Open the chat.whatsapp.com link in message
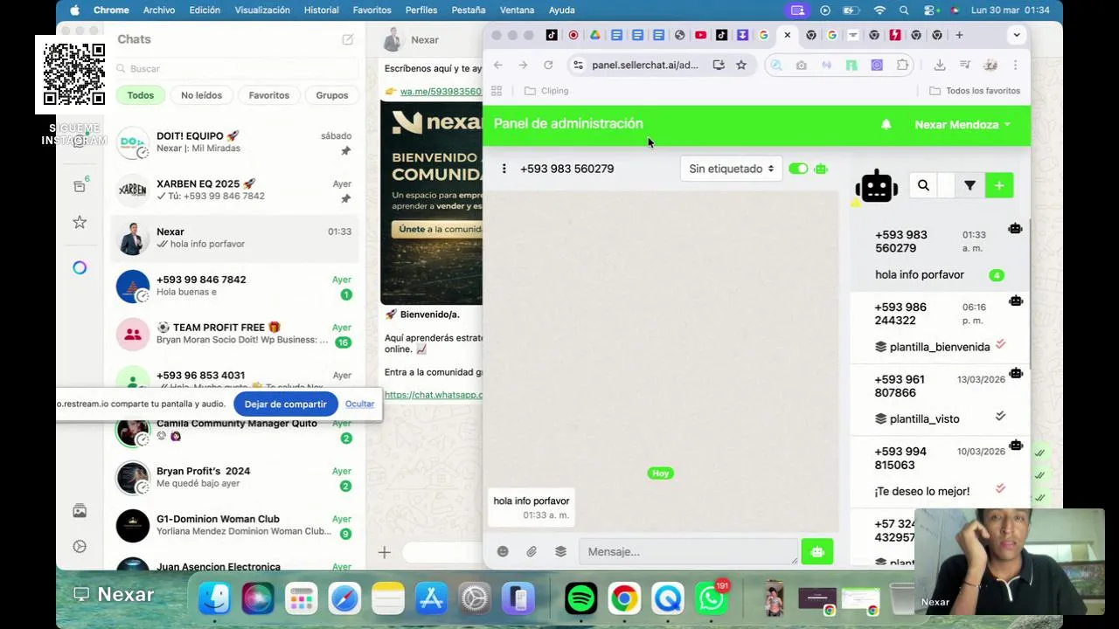 pos(433,394)
